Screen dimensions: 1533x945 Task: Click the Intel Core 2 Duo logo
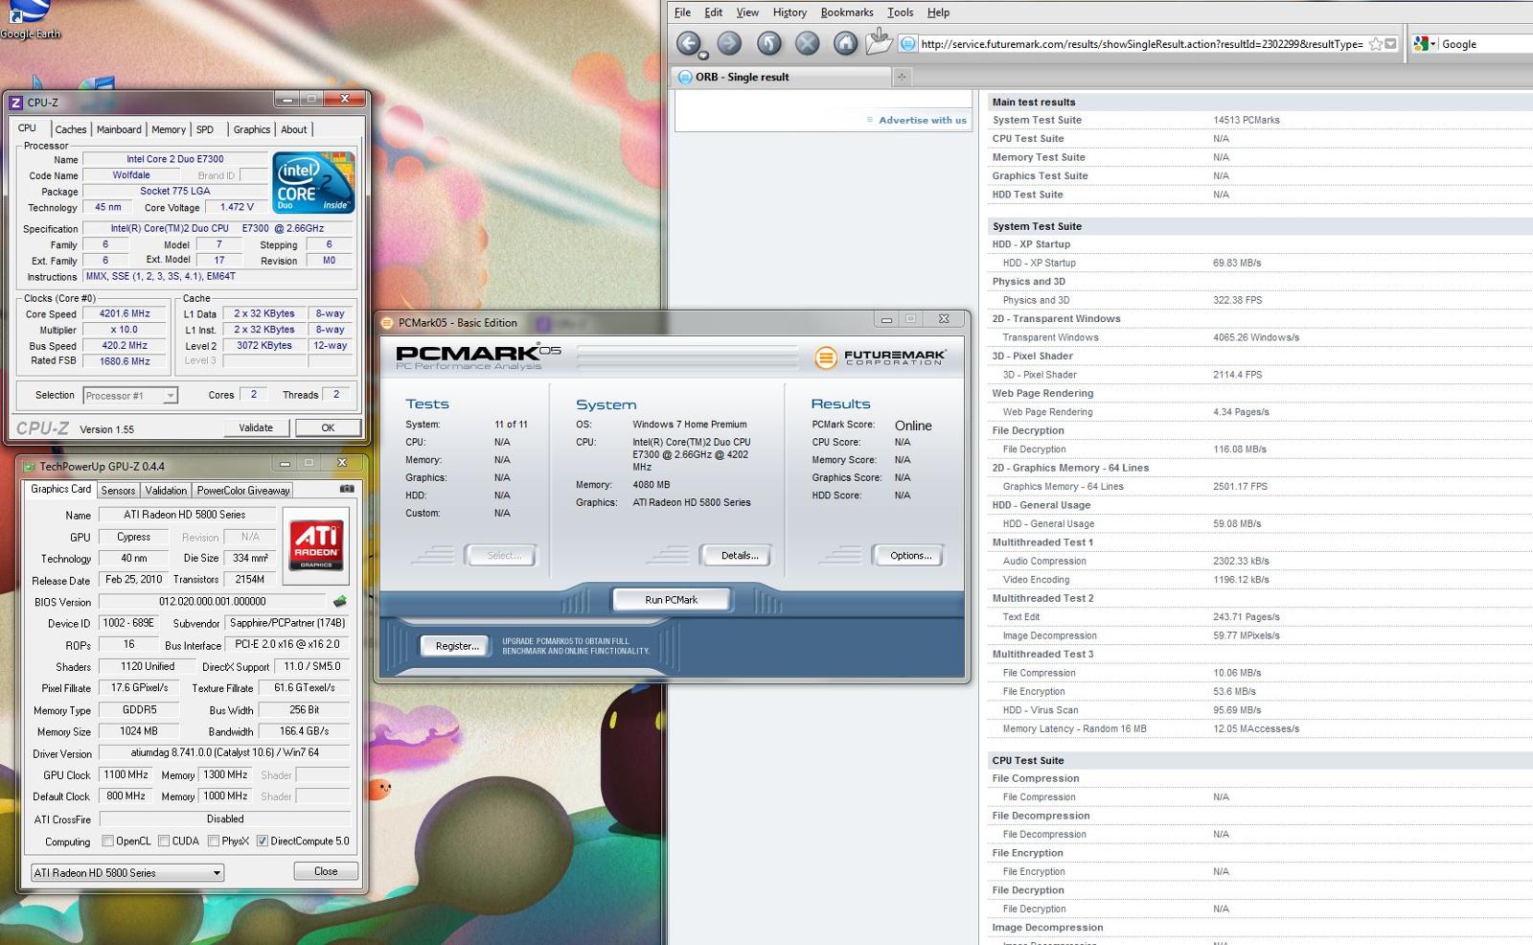(313, 182)
